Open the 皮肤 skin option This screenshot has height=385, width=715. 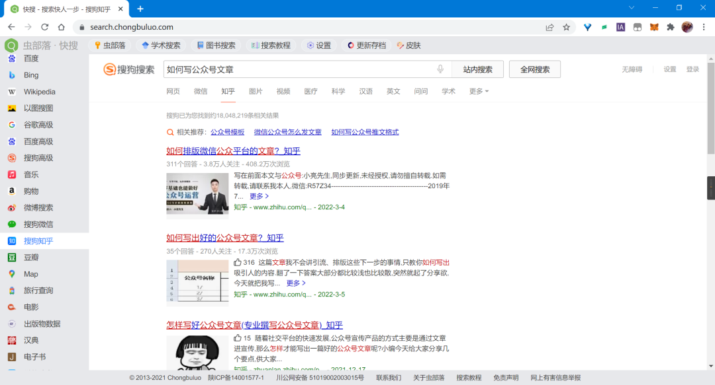408,46
